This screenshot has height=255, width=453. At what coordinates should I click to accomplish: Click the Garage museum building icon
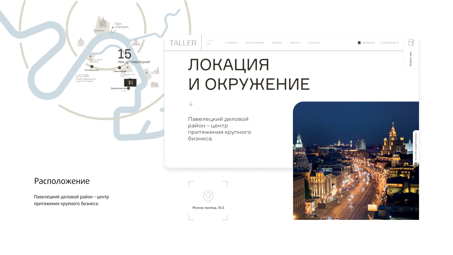(82, 76)
